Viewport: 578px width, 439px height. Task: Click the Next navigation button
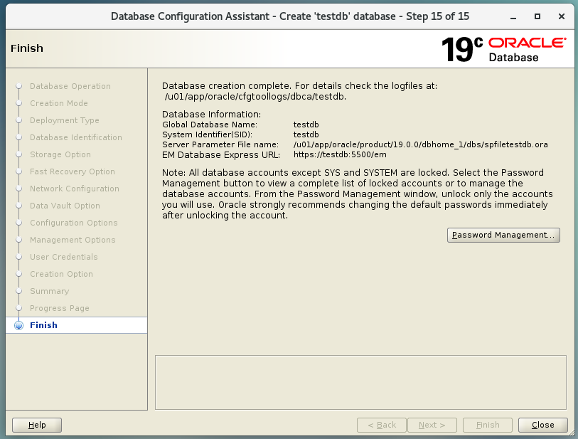coord(432,425)
